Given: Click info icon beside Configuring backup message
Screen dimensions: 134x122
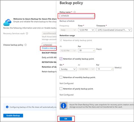Looking at the screenshot, I should (x=7, y=107).
